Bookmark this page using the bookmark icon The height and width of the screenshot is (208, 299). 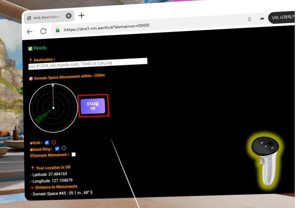click(249, 19)
